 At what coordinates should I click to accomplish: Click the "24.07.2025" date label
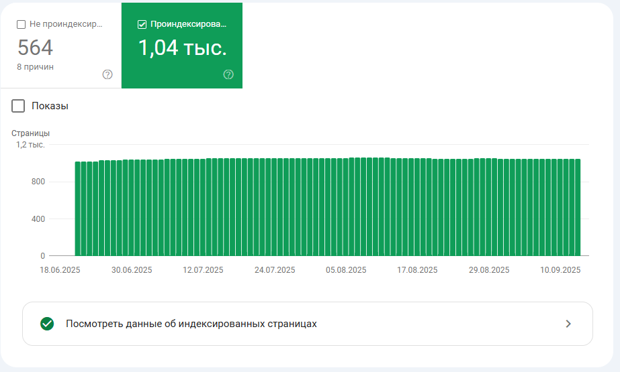coord(275,270)
